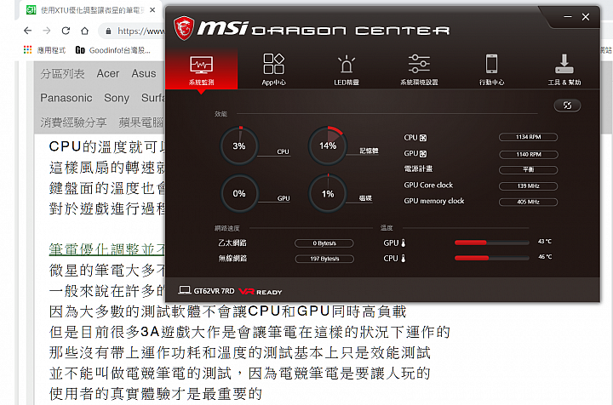613x405 pixels.
Task: Reload the browser page
Action: point(66,31)
